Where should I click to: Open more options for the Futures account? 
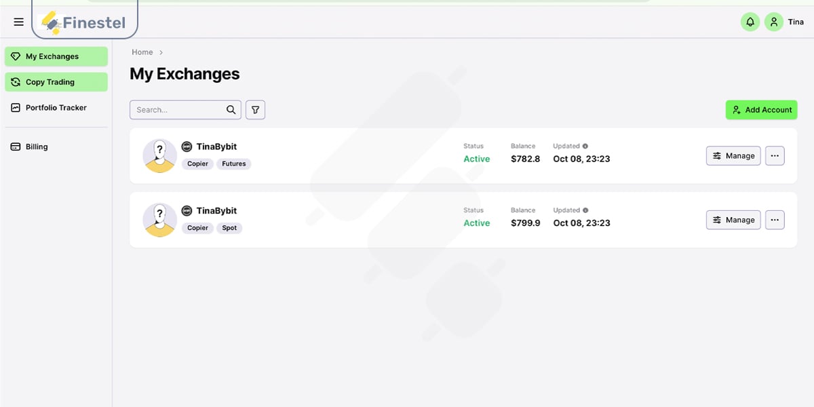point(775,156)
